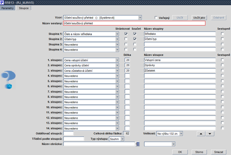
Task: Open the list picker beside Název obrázku
Action: (138, 144)
